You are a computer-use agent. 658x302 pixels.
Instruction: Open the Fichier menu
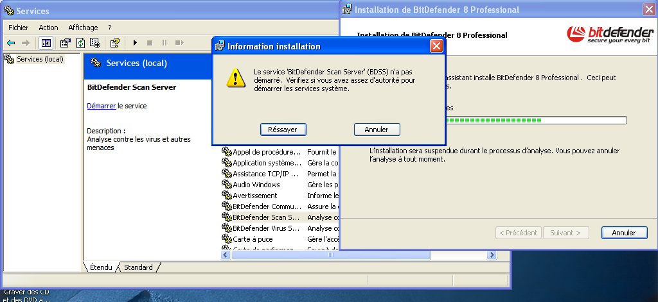point(19,28)
